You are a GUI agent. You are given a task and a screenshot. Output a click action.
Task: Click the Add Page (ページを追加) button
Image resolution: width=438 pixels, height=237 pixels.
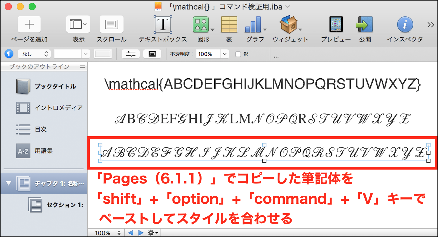click(x=29, y=25)
